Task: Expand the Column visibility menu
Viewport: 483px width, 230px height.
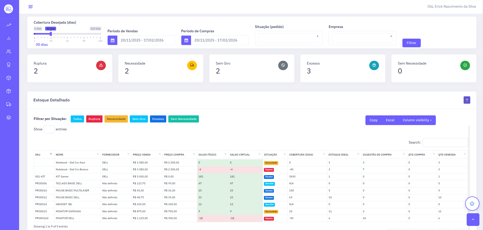Action: tap(417, 120)
